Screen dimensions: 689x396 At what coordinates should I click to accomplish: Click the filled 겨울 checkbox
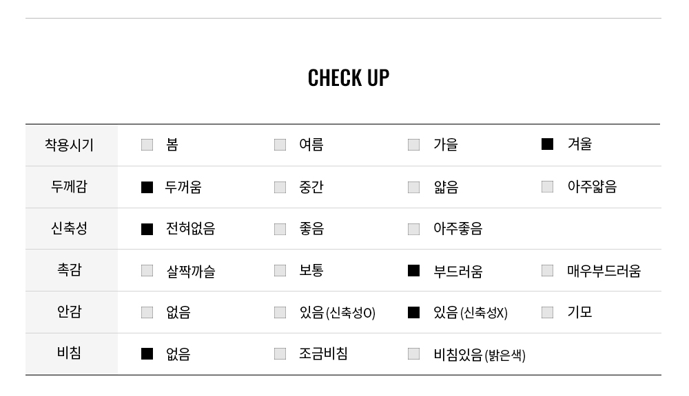pos(547,144)
